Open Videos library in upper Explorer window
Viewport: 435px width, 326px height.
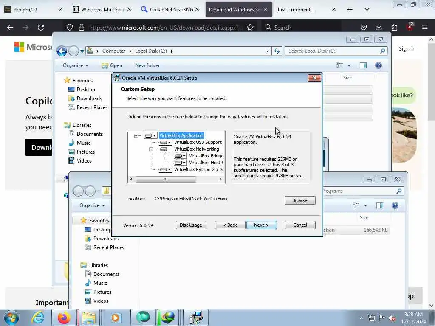(80, 161)
